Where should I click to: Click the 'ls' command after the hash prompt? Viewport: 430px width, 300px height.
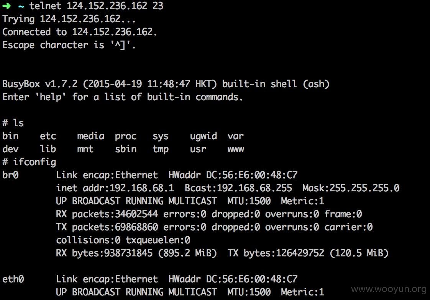click(18, 123)
